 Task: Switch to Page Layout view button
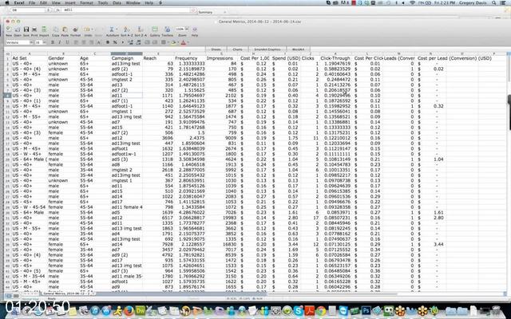click(x=16, y=296)
